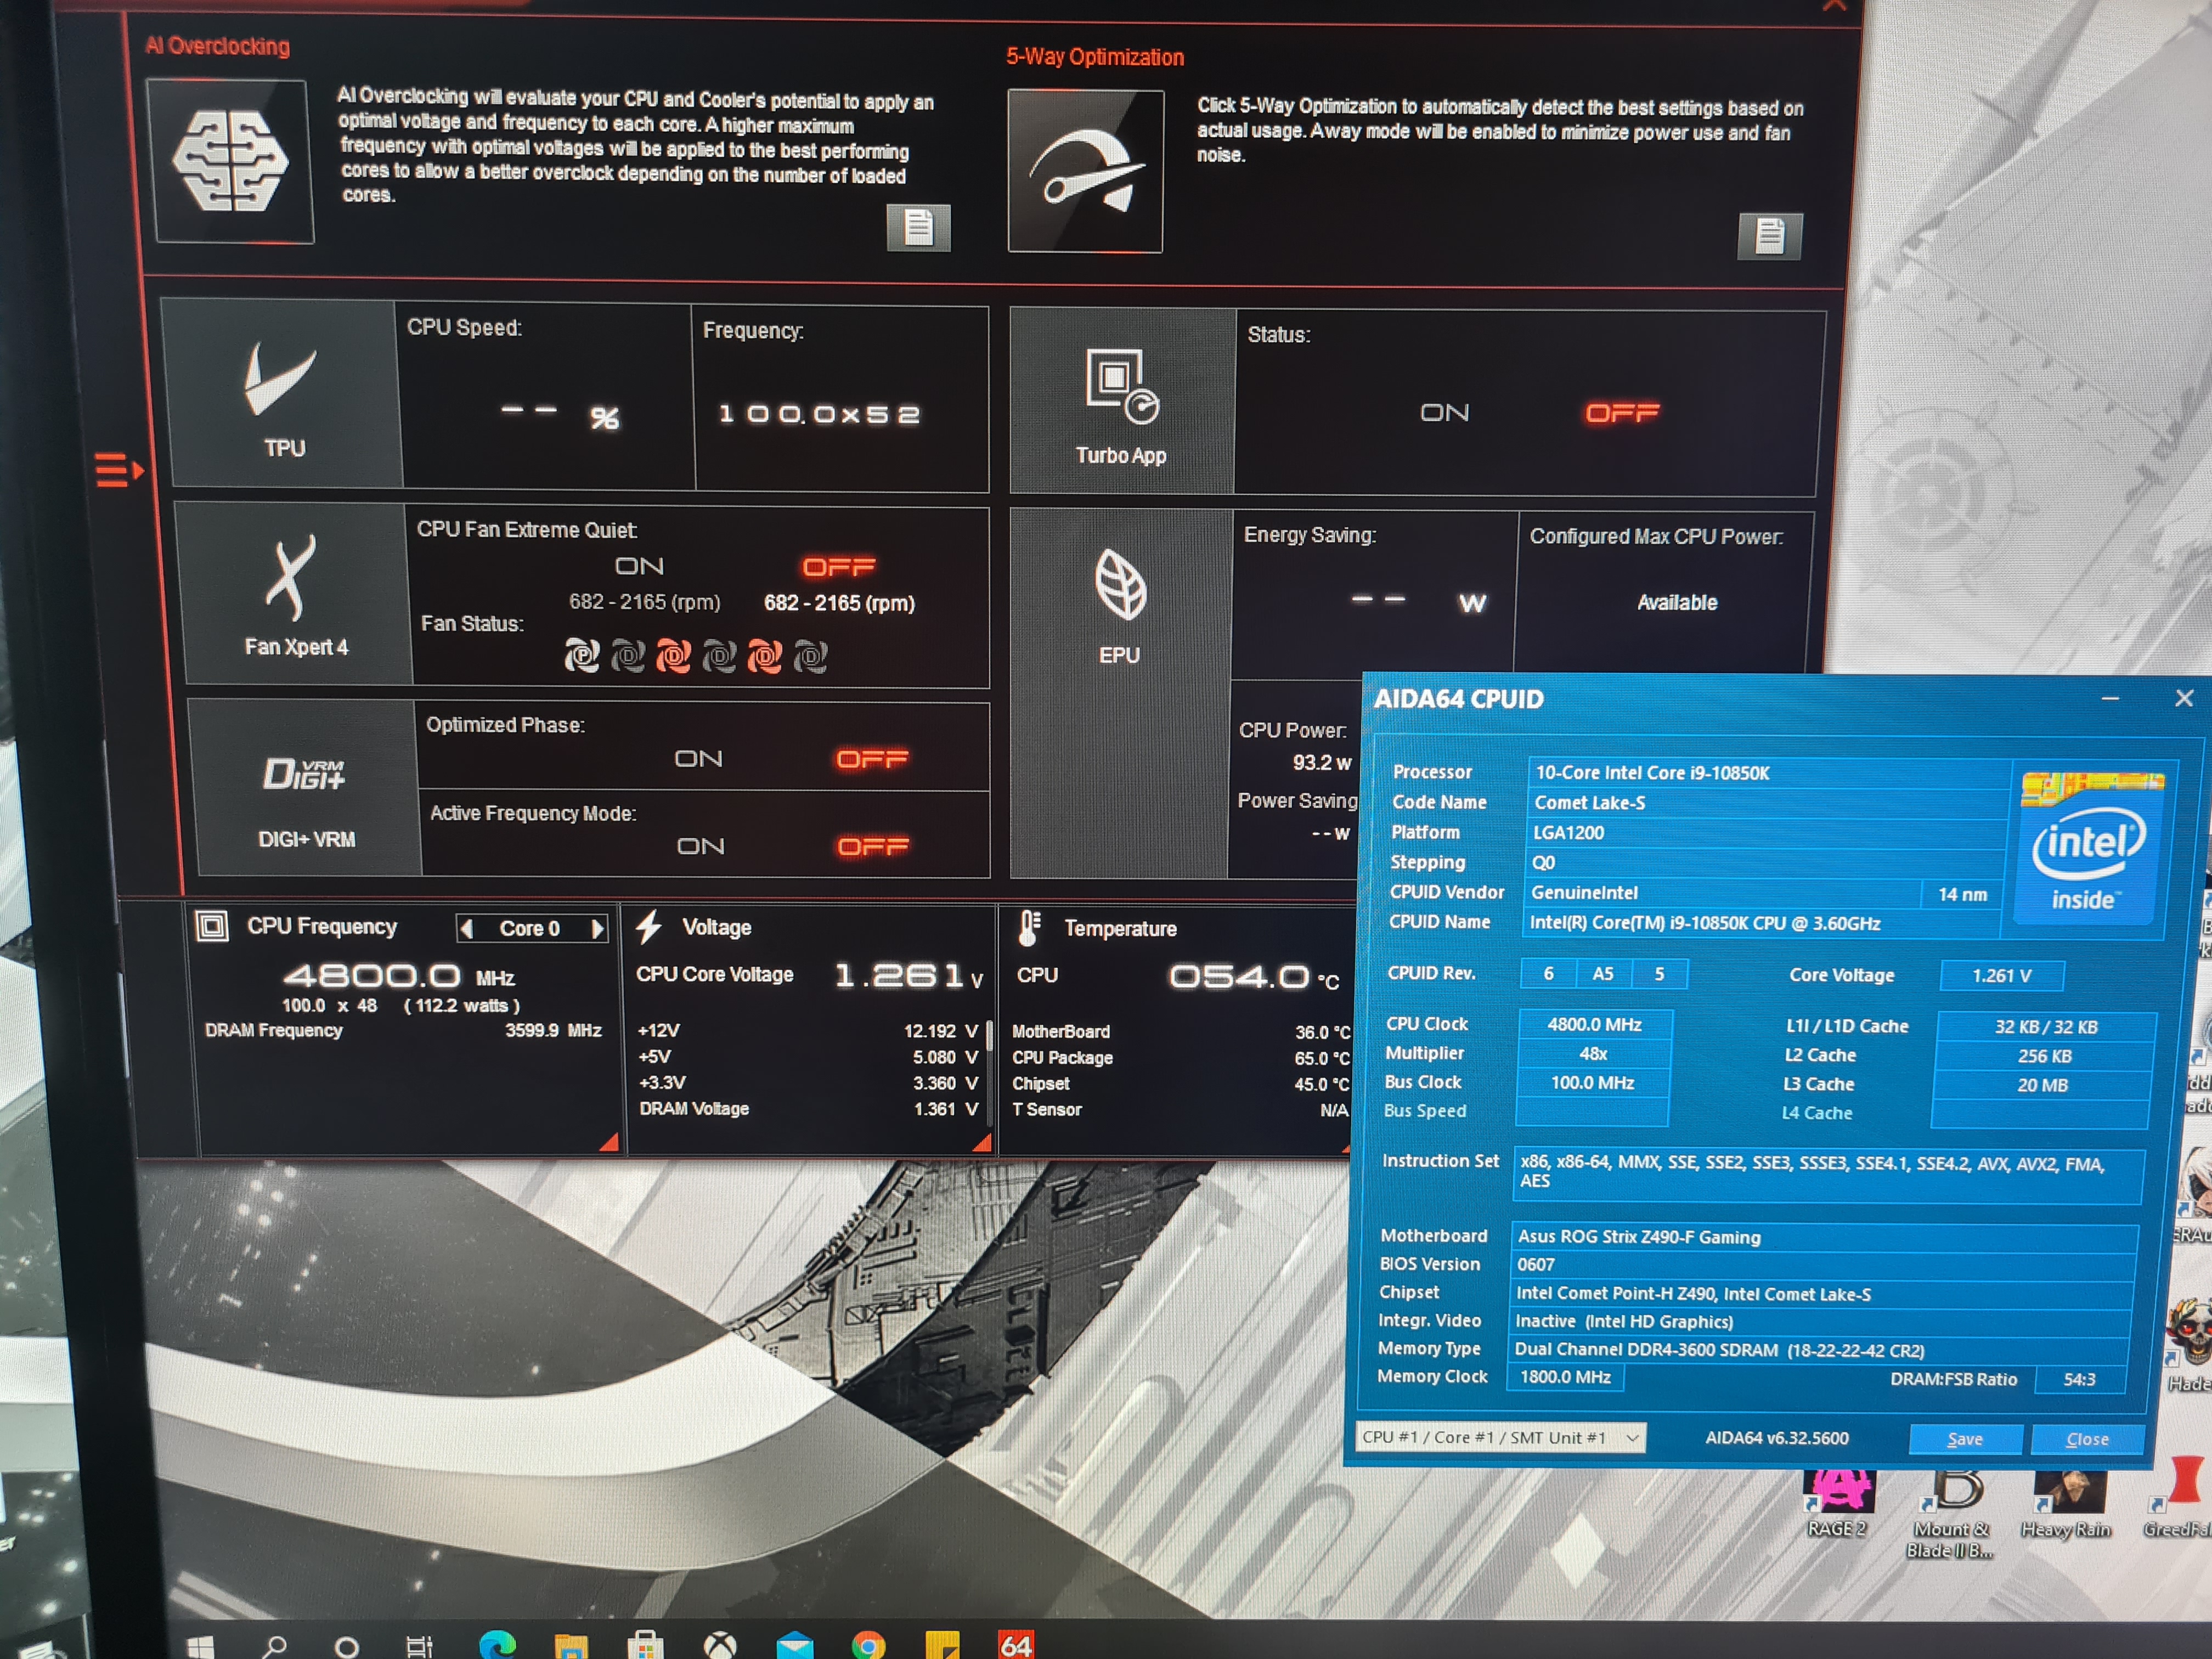The width and height of the screenshot is (2212, 1659).
Task: Launch AI Overclocking brain icon
Action: coord(231,161)
